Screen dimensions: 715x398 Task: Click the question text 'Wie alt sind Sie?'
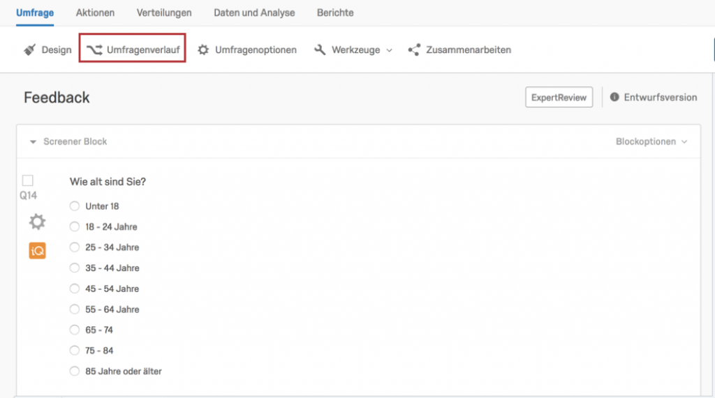pos(108,182)
